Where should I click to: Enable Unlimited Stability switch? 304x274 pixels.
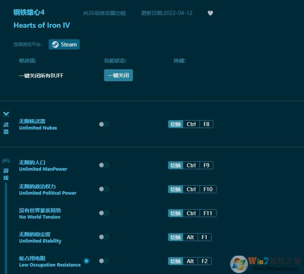(104, 237)
